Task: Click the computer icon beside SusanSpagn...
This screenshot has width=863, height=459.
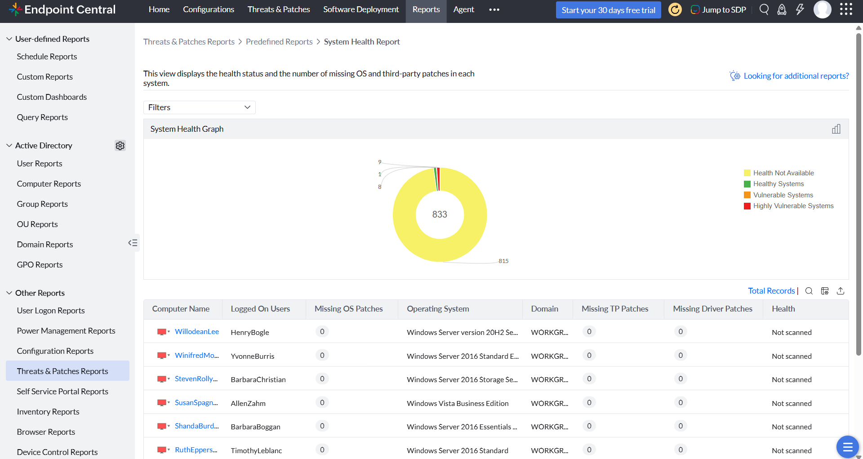Action: pos(162,403)
